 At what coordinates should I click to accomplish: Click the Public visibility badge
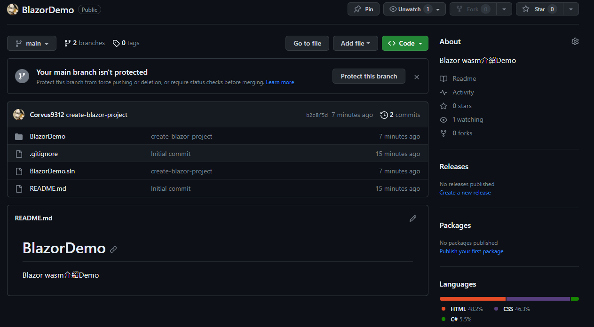89,9
